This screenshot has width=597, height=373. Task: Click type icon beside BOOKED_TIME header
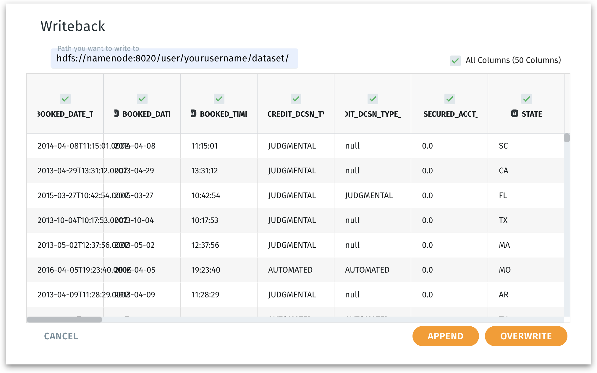click(193, 113)
